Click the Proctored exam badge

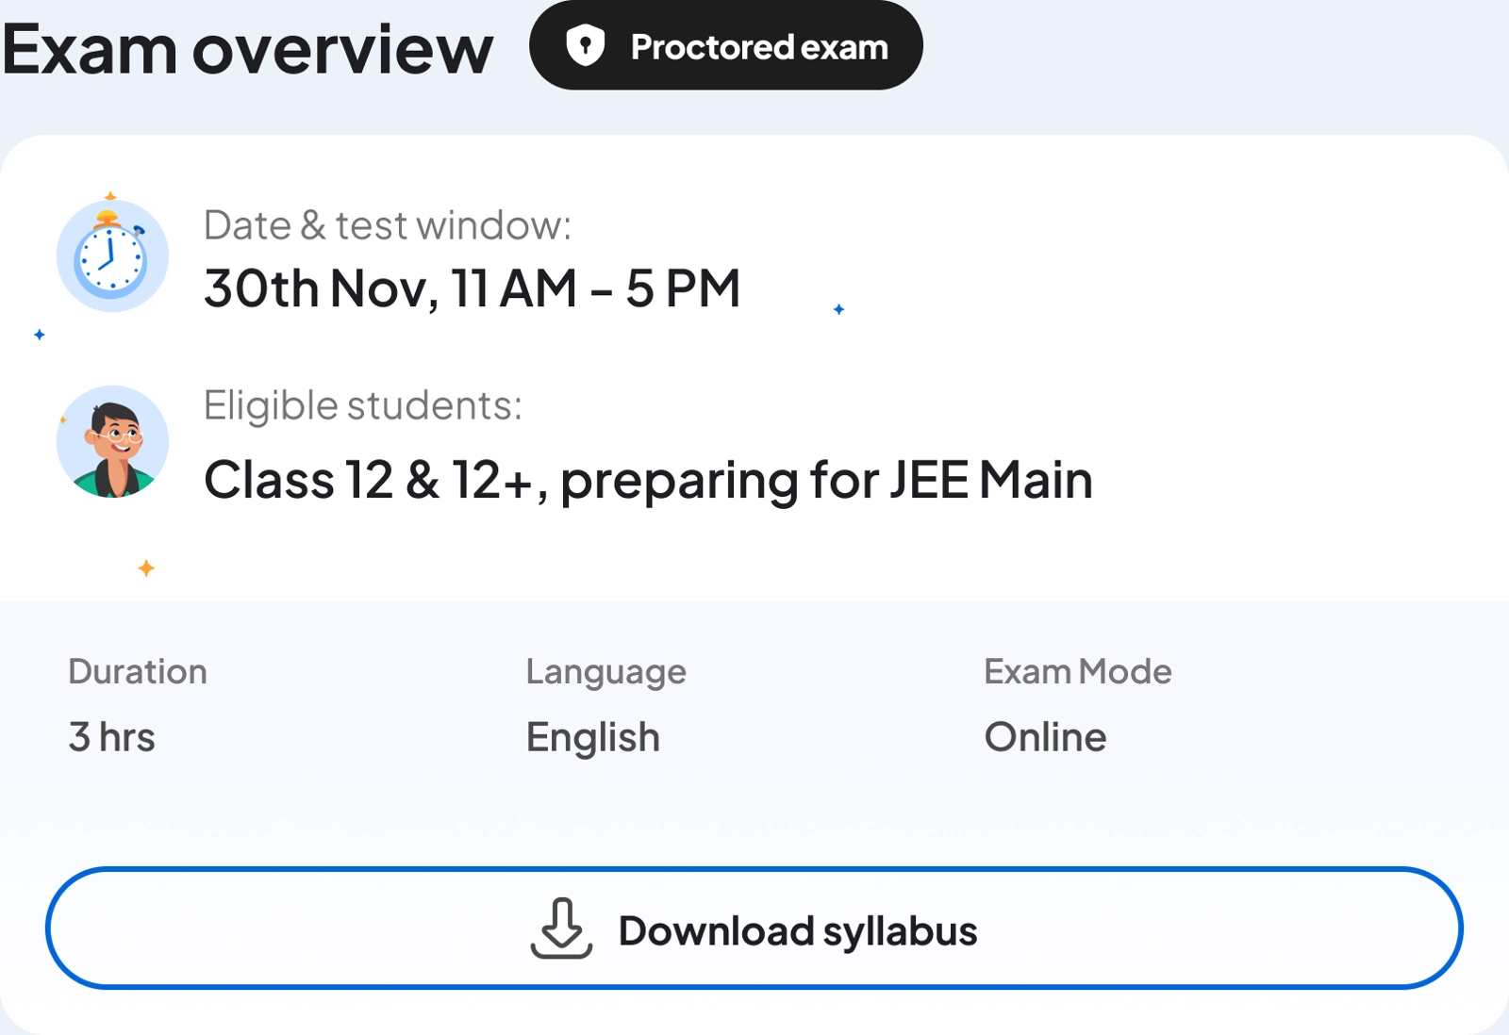point(726,46)
